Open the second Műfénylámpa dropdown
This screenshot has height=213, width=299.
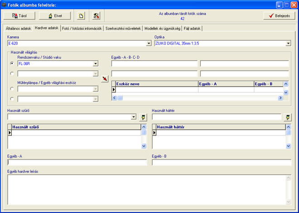96,99
